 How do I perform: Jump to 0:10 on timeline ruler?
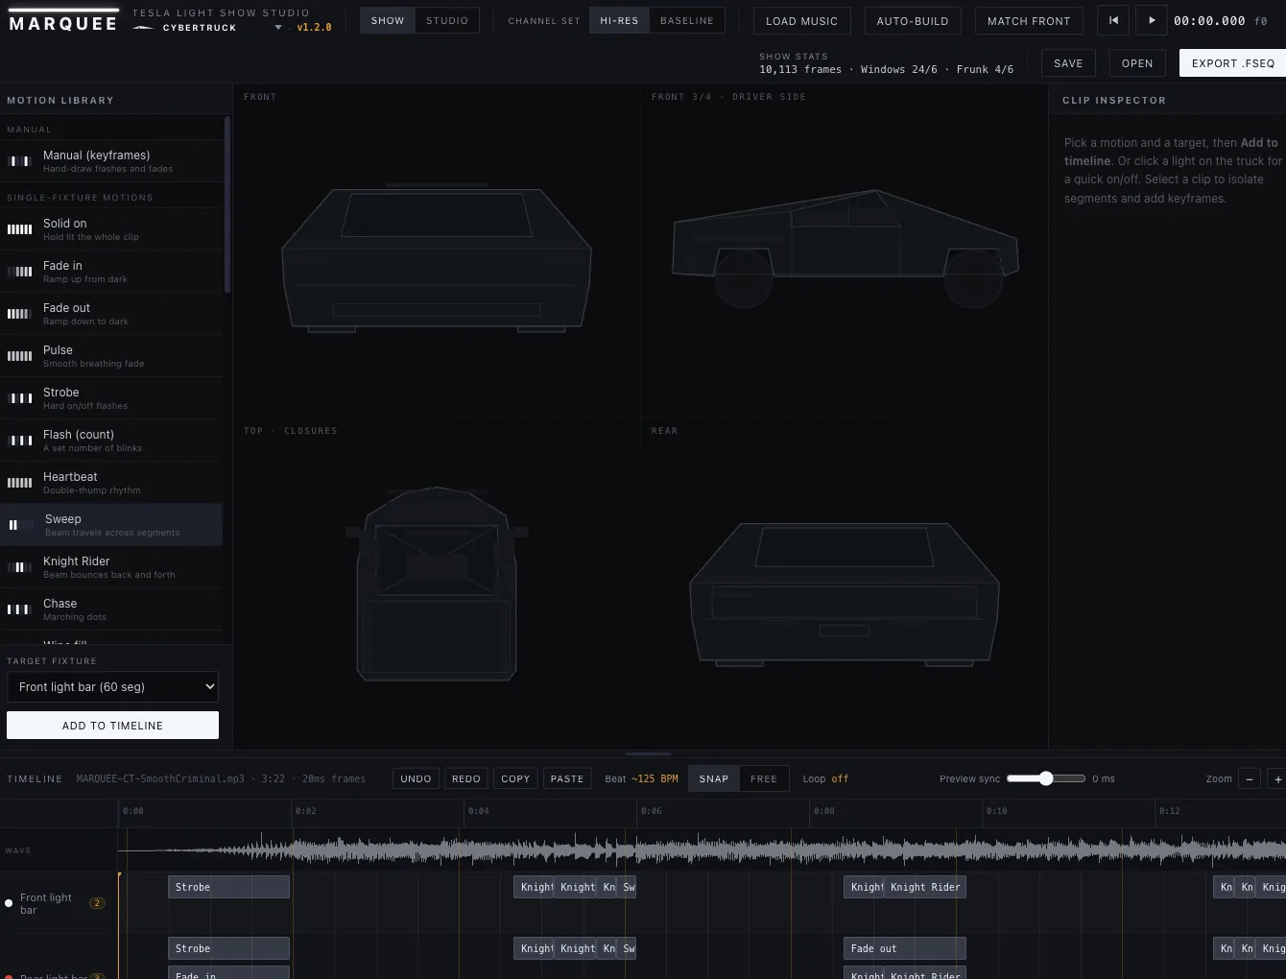pos(996,811)
